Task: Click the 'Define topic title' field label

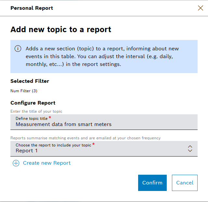Action: 32,119
